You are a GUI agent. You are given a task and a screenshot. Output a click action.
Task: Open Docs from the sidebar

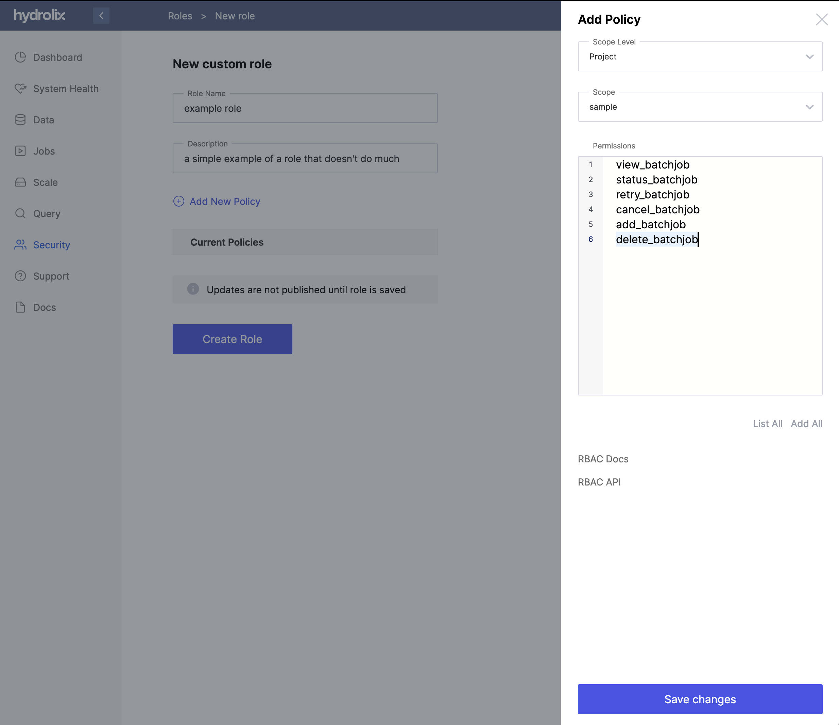point(20,307)
